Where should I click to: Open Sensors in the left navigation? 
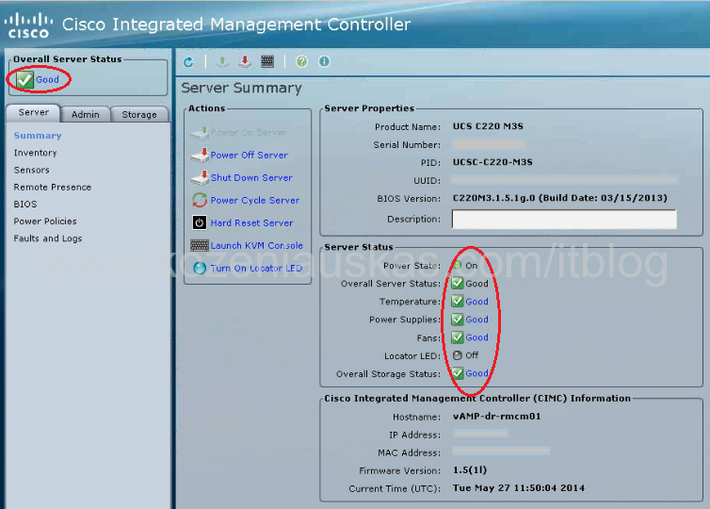tap(31, 170)
